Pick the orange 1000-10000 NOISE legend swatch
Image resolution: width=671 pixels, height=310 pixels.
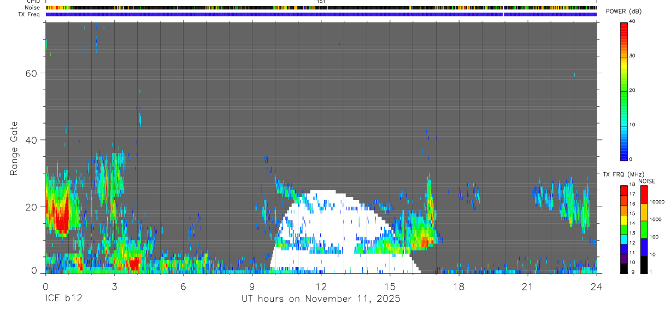tap(645, 212)
